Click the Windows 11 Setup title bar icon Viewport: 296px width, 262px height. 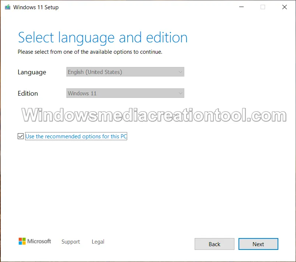tap(7, 7)
